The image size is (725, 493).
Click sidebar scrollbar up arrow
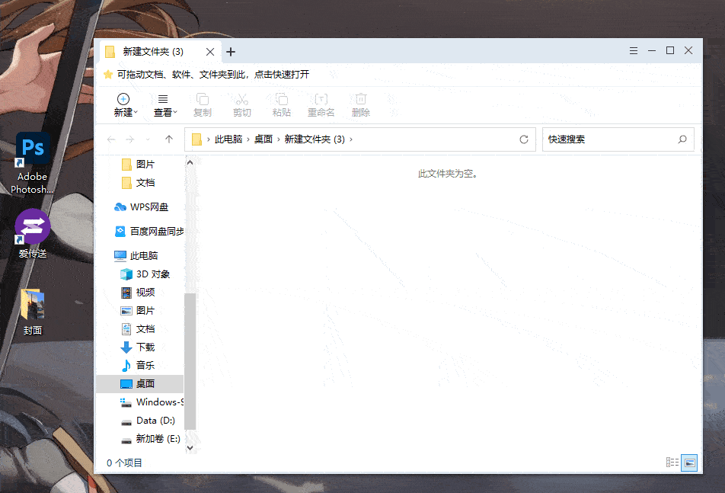click(x=190, y=162)
